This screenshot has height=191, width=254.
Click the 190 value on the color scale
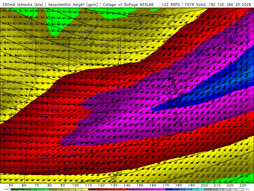(191, 185)
